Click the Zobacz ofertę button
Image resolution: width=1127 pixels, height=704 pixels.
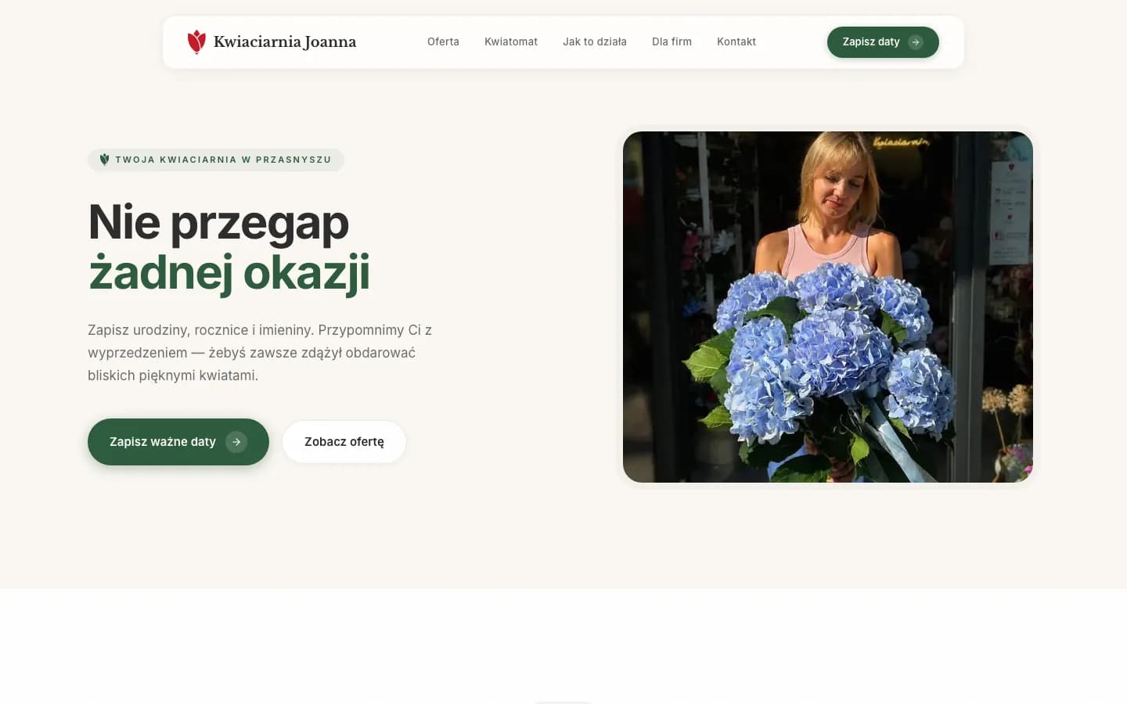coord(344,442)
